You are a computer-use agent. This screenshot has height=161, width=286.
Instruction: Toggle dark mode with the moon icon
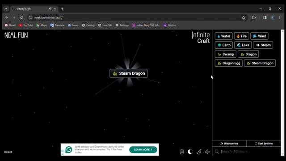pyautogui.click(x=190, y=152)
